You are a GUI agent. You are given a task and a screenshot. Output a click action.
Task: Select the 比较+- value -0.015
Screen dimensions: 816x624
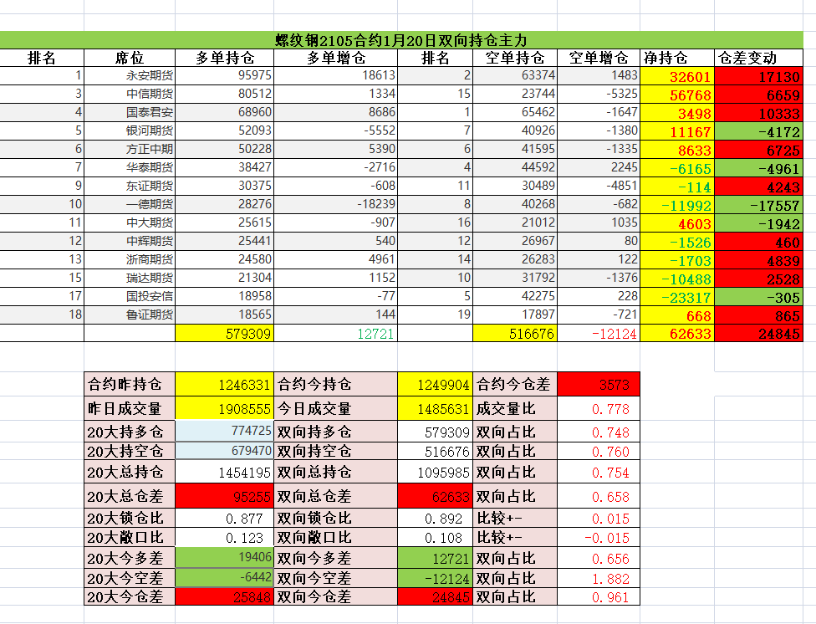[599, 537]
